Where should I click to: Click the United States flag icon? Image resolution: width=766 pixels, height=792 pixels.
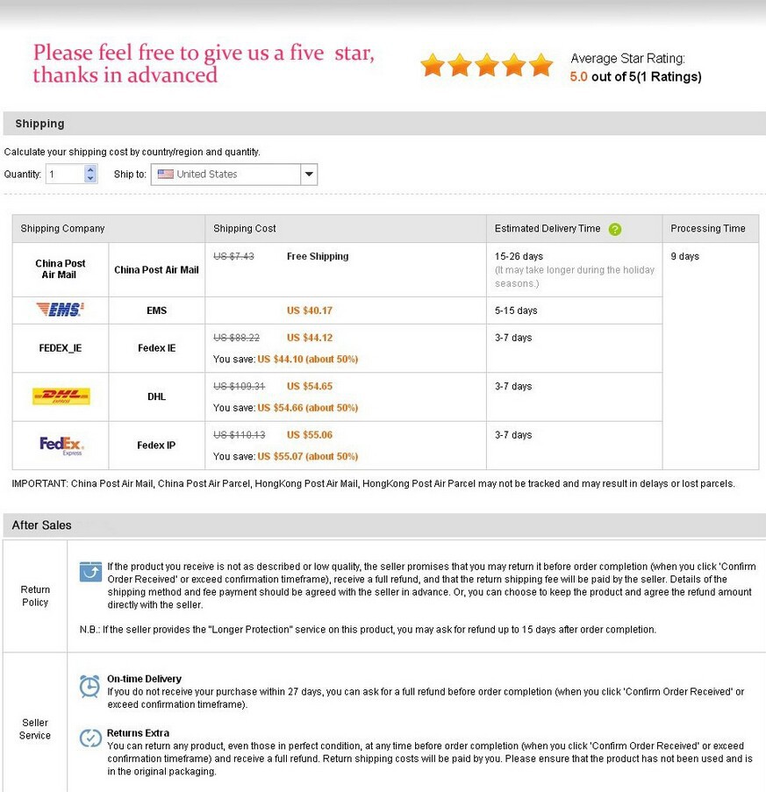tap(165, 175)
